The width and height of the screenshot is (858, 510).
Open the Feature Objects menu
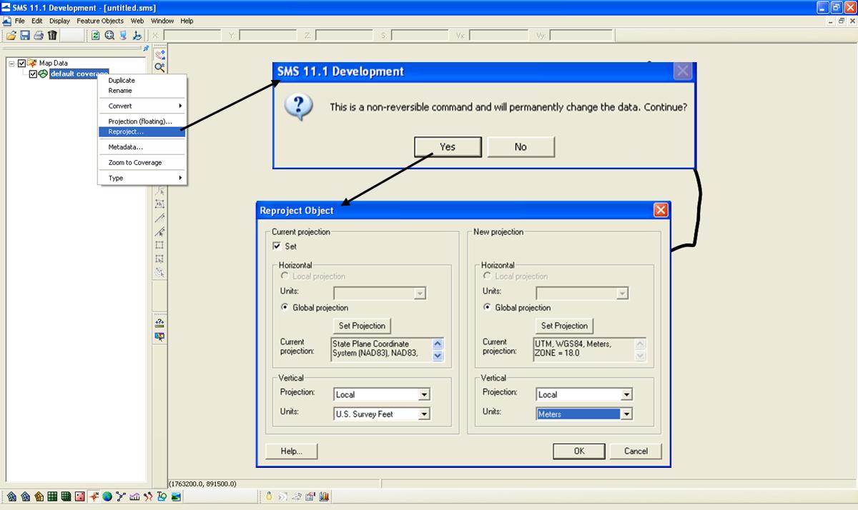point(100,21)
